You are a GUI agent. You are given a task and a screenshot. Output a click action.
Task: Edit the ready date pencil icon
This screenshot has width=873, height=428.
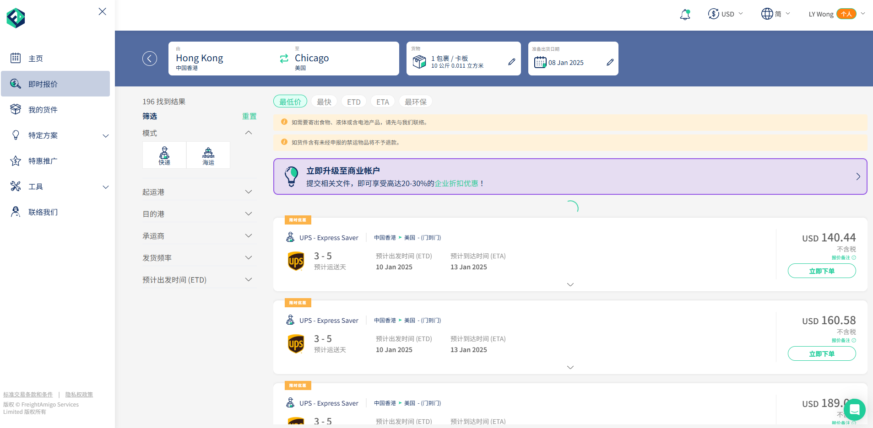point(610,62)
